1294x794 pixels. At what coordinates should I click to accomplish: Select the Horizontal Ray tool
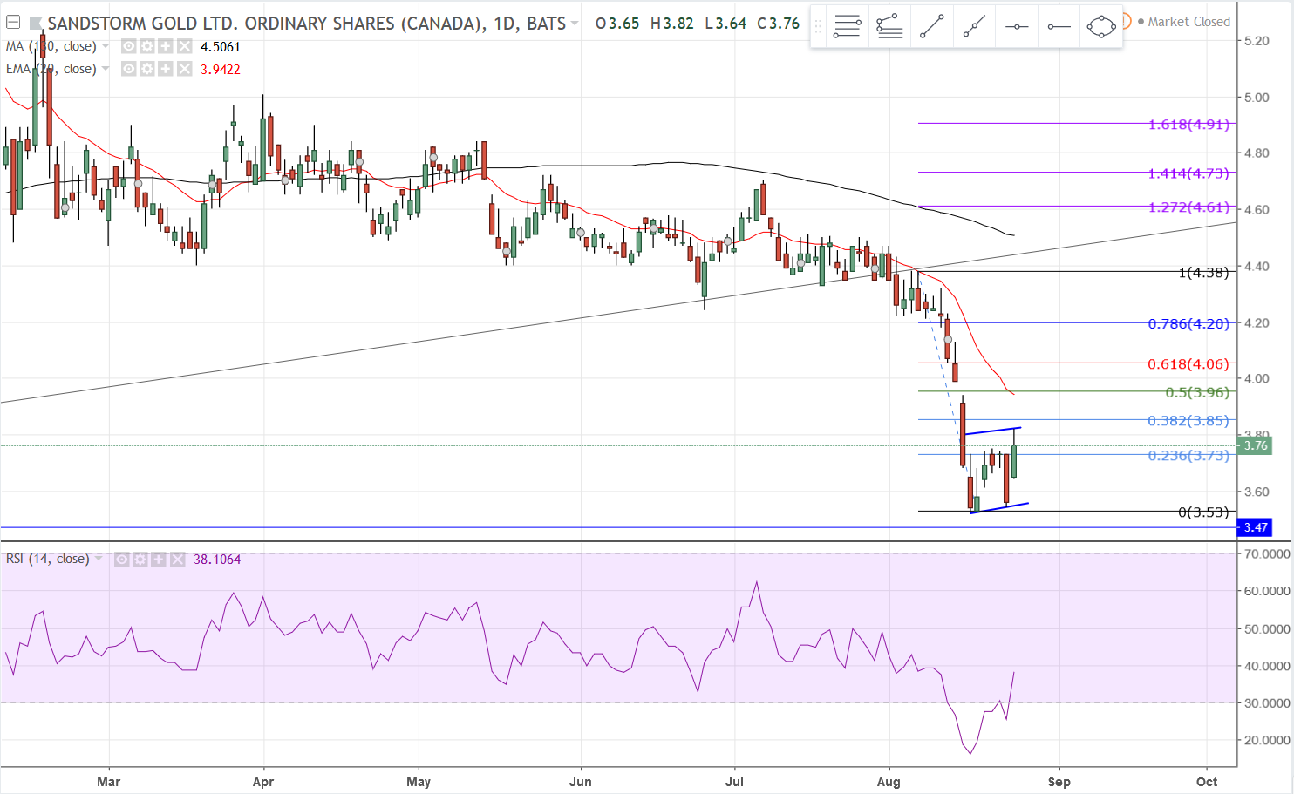1059,27
